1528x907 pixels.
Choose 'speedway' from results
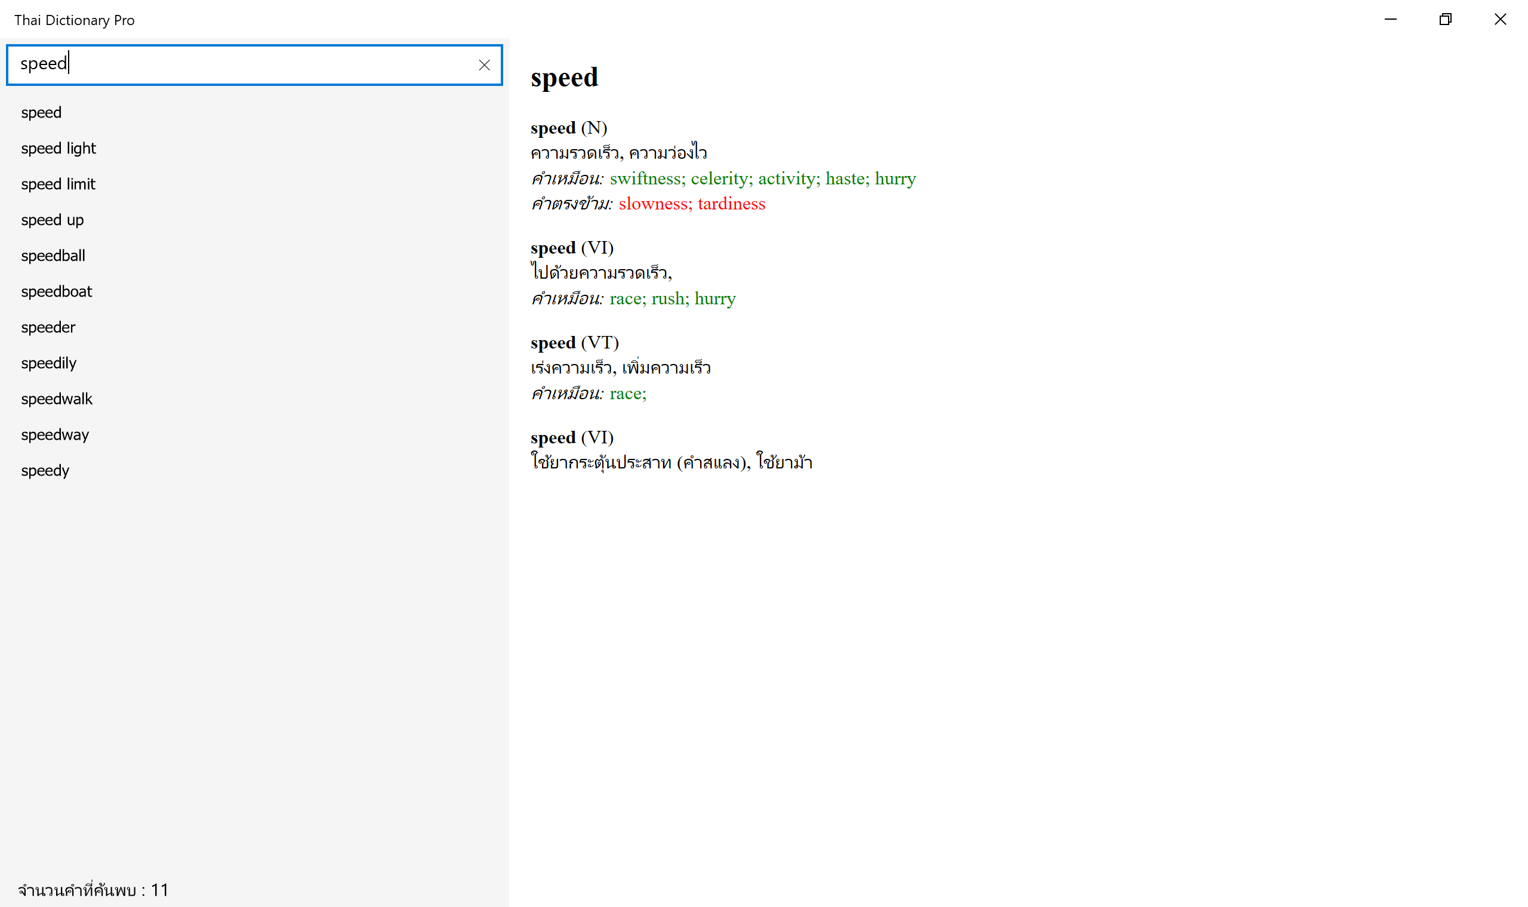(54, 434)
